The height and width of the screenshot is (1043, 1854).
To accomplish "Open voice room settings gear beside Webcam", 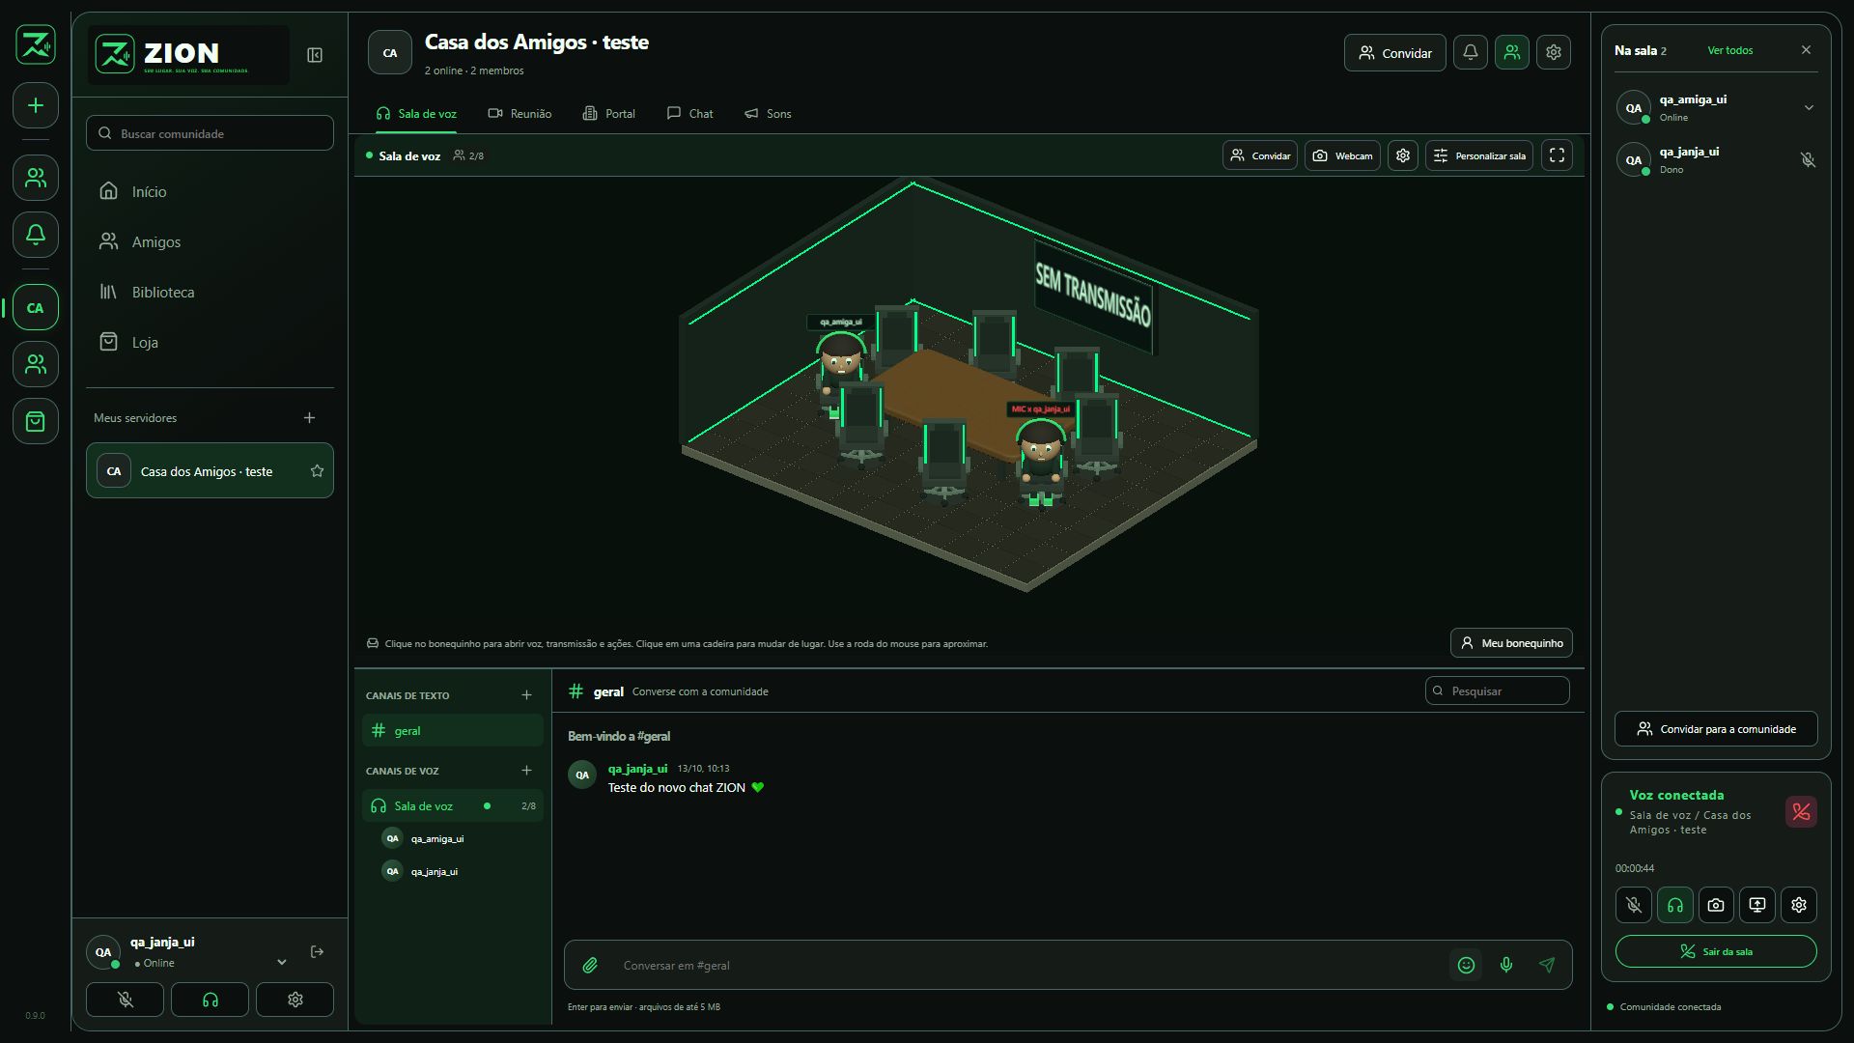I will coord(1403,155).
